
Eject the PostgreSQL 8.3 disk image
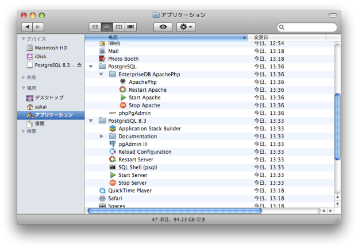click(x=79, y=65)
